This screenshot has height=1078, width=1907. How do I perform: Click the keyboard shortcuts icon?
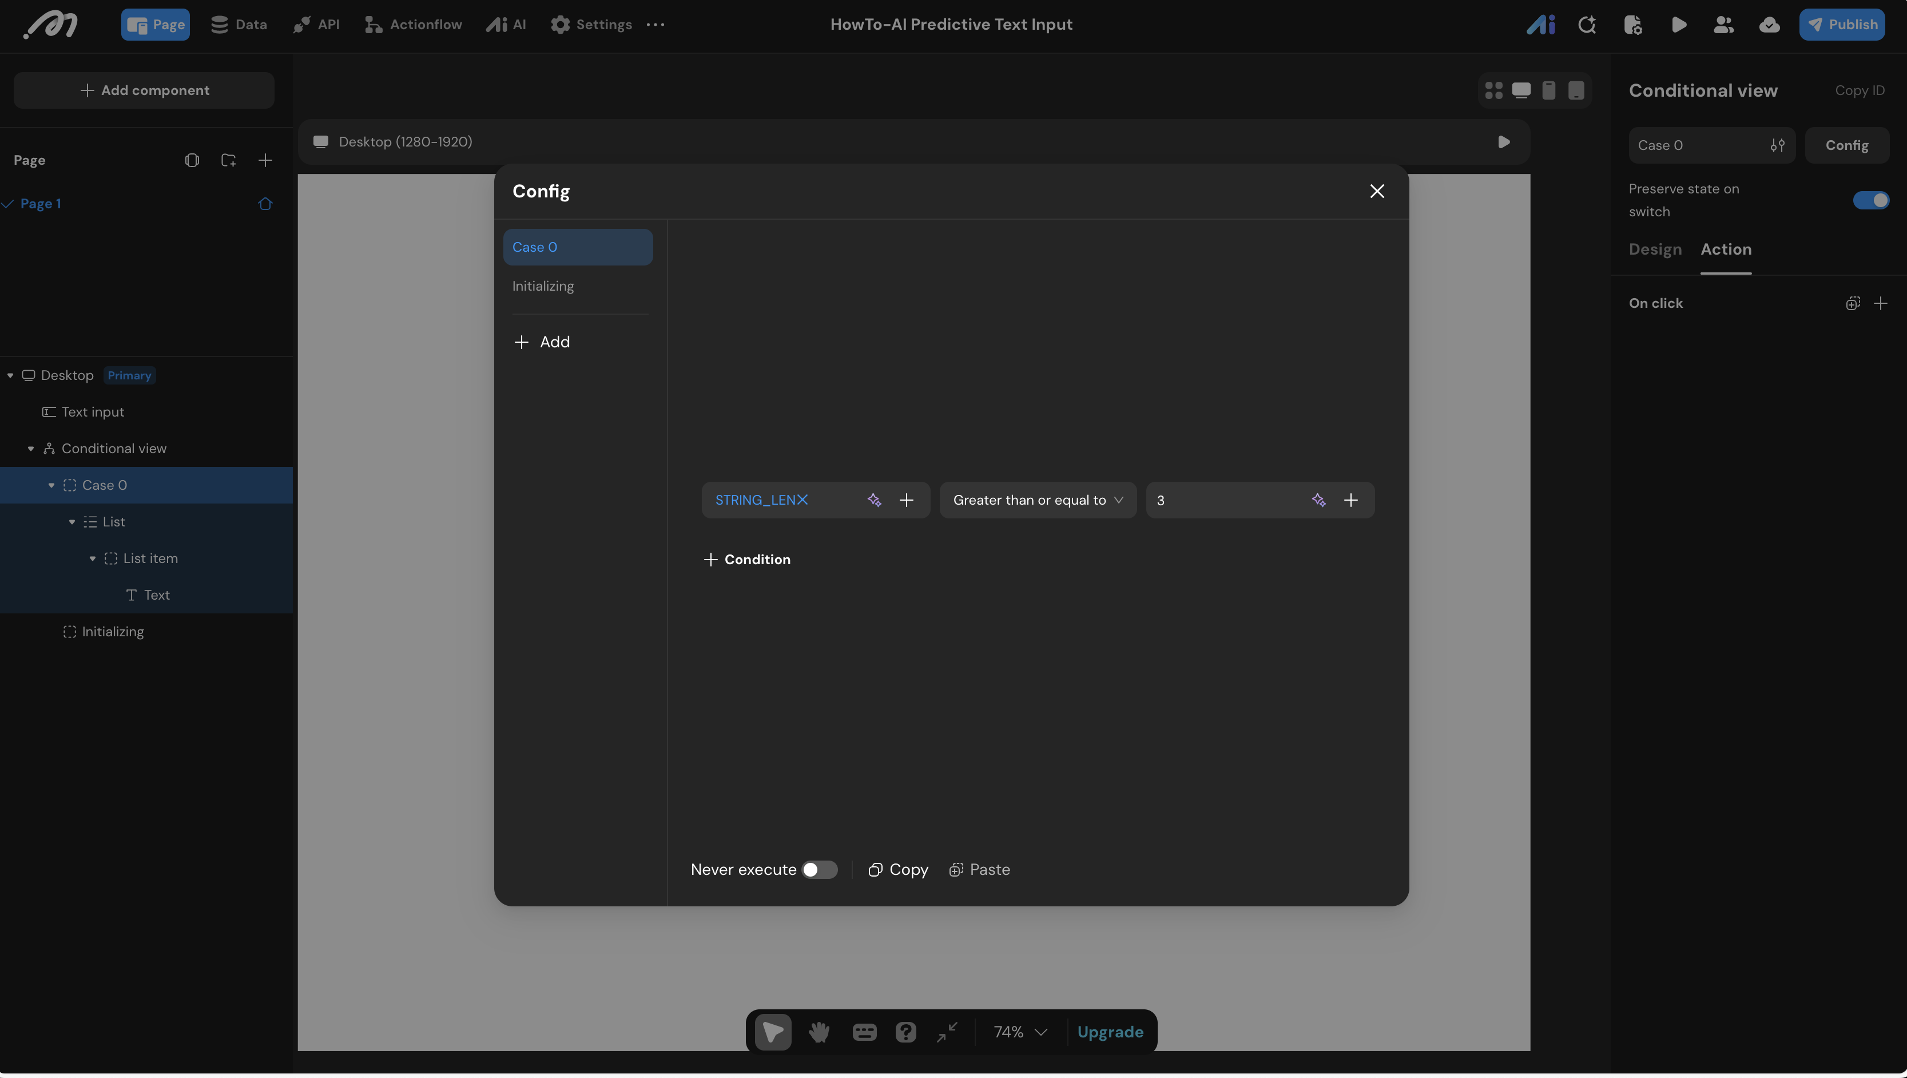(x=864, y=1032)
